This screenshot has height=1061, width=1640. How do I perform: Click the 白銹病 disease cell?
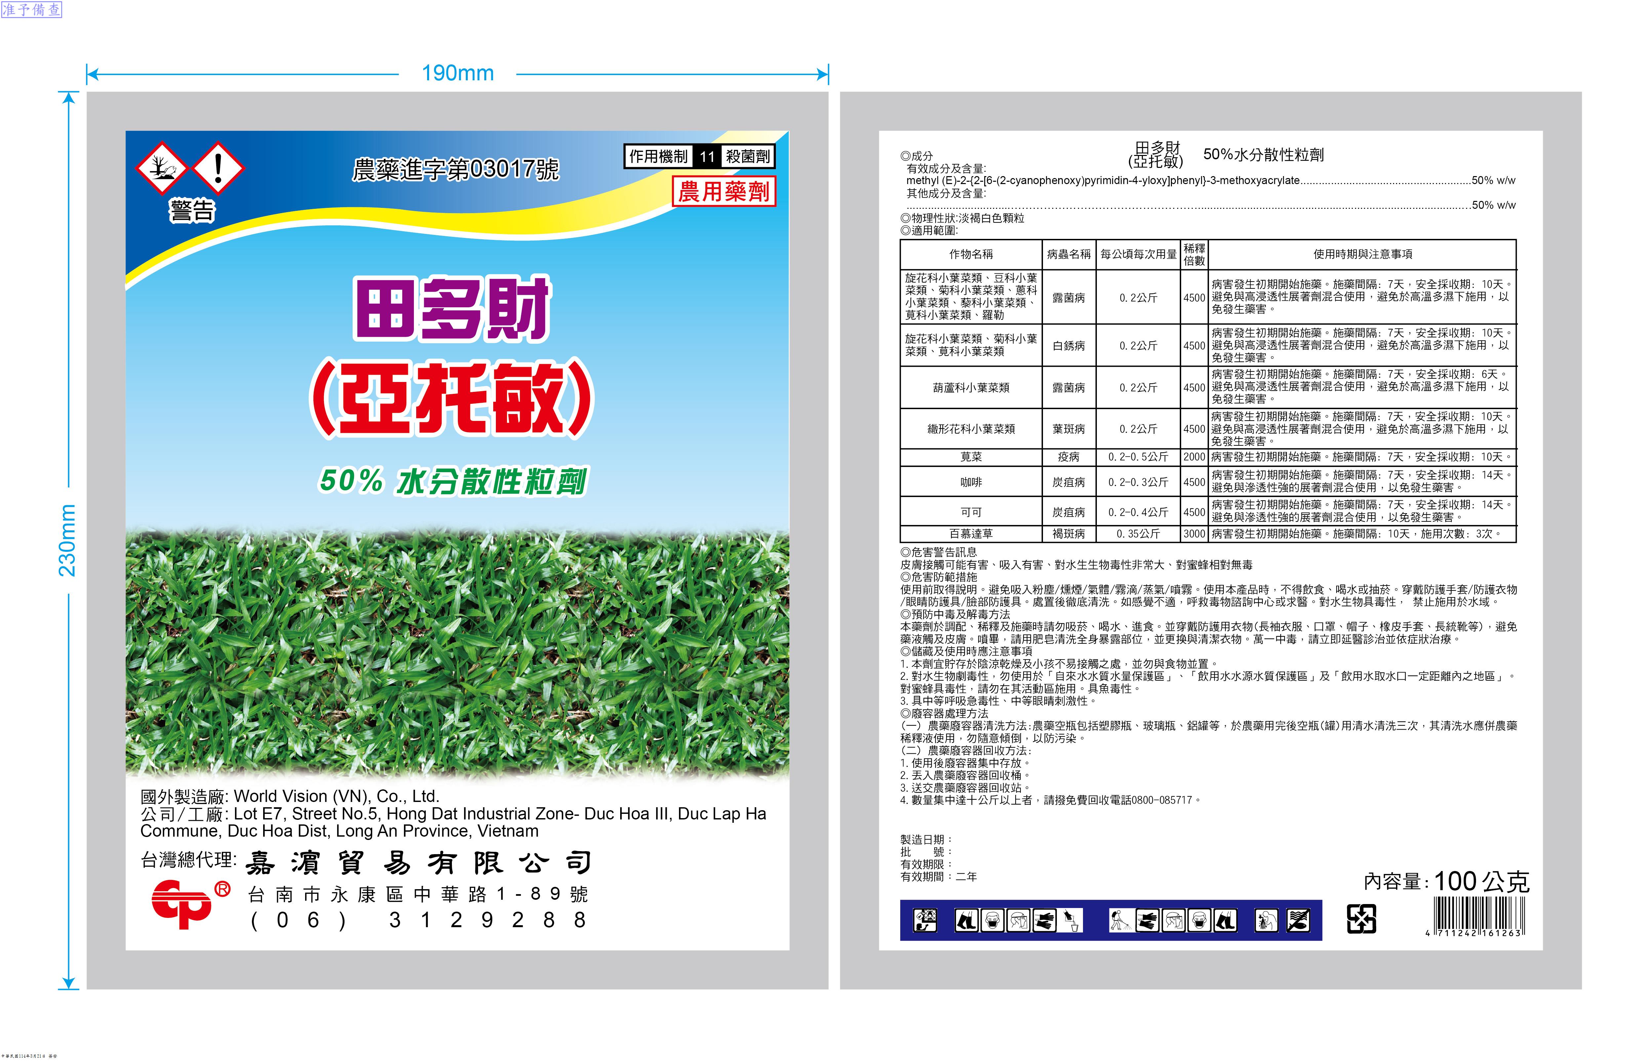[1069, 346]
